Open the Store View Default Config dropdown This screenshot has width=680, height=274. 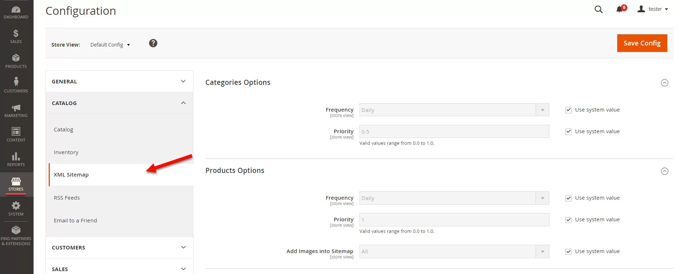pyautogui.click(x=110, y=45)
